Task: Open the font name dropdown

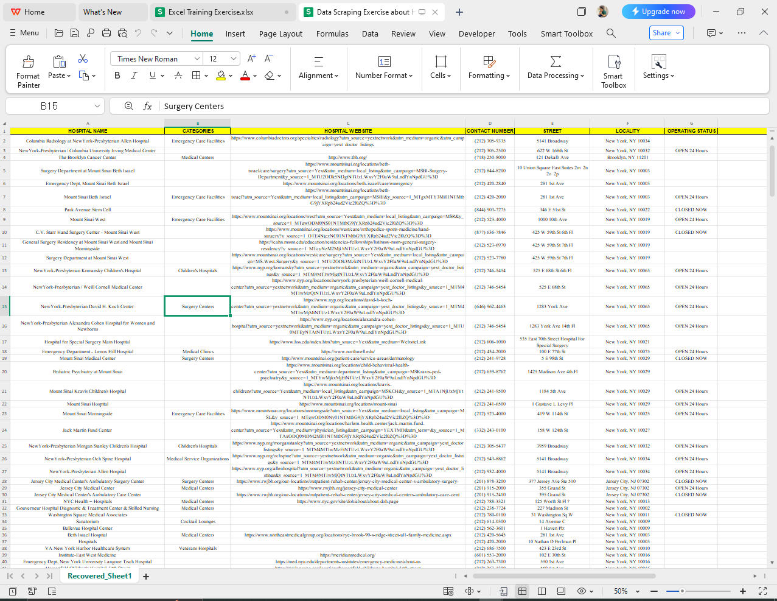Action: point(197,58)
